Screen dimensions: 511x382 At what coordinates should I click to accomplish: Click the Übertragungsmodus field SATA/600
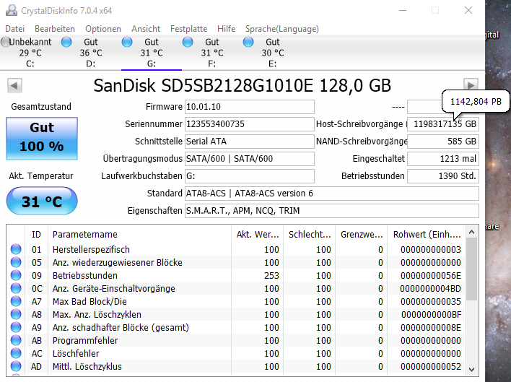point(249,158)
